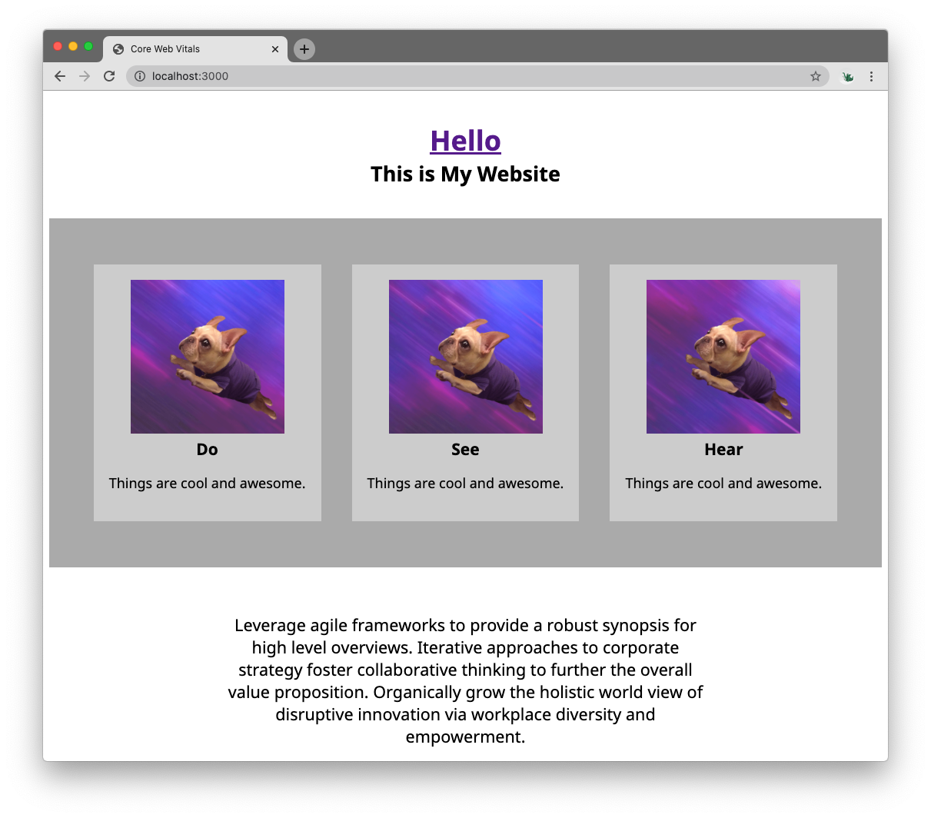Close the window with red button
931x818 pixels.
(x=58, y=46)
